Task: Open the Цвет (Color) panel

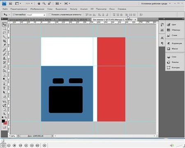Action: pyautogui.click(x=174, y=25)
